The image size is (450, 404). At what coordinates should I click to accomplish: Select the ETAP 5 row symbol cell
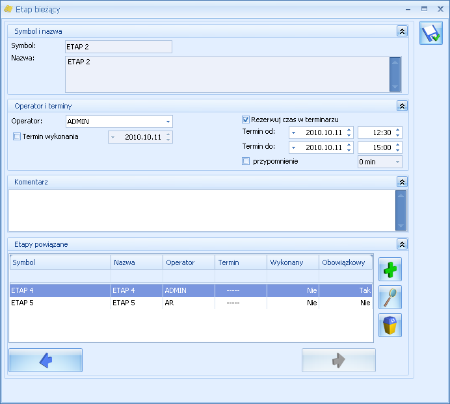(x=60, y=303)
